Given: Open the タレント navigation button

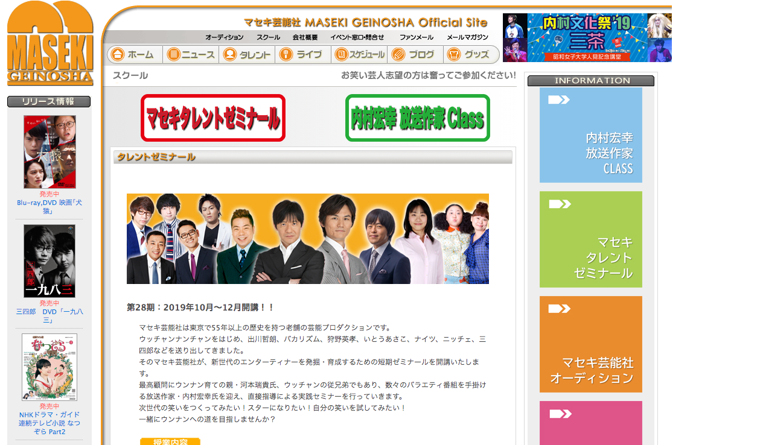Looking at the screenshot, I should [x=247, y=54].
